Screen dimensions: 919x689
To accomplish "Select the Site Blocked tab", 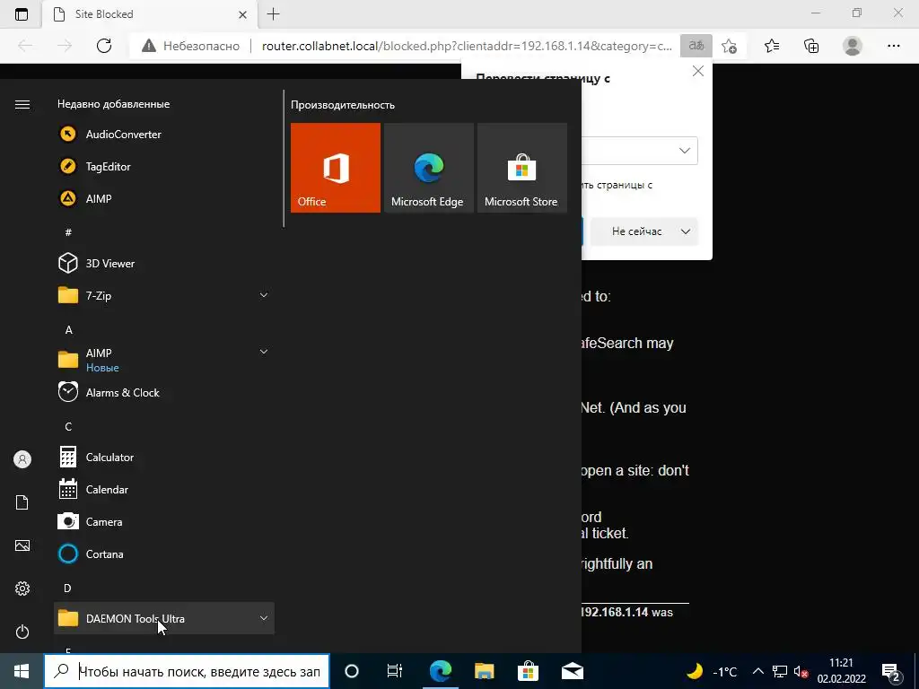I will click(151, 14).
